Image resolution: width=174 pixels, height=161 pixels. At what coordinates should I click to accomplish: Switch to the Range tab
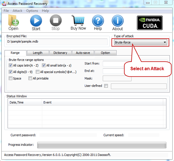pyautogui.click(x=15, y=53)
